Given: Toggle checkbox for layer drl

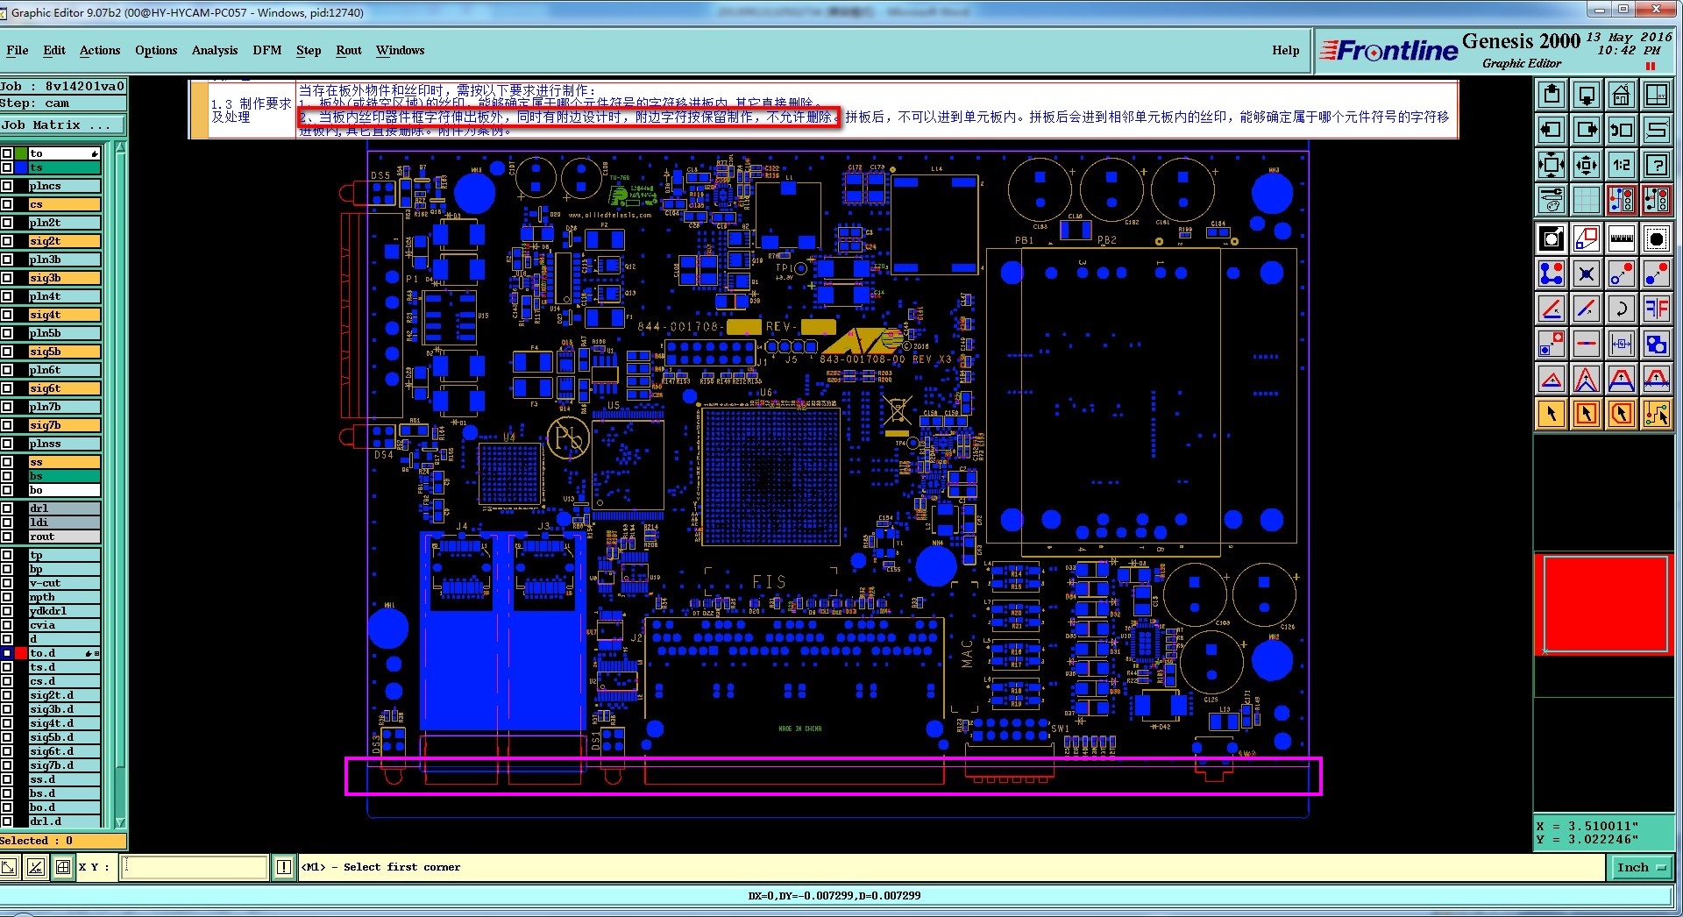Looking at the screenshot, I should pyautogui.click(x=7, y=508).
